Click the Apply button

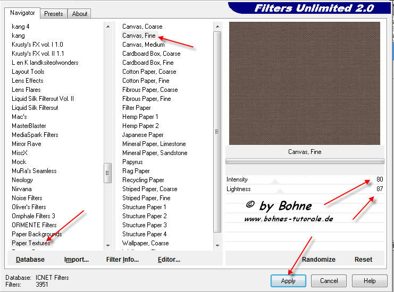tap(288, 280)
